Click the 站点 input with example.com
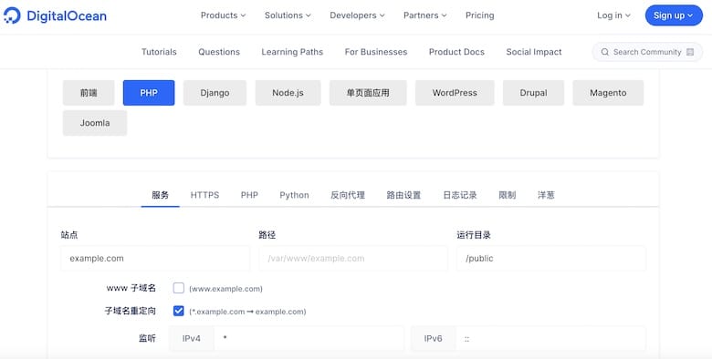Image resolution: width=712 pixels, height=359 pixels. pos(155,259)
